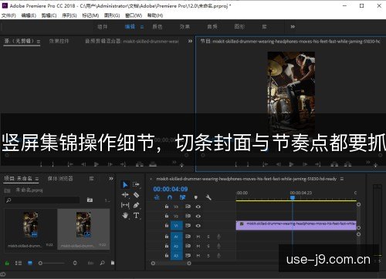Open the 窗口(W) menu
The height and width of the screenshot is (279, 386).
[x=134, y=15]
